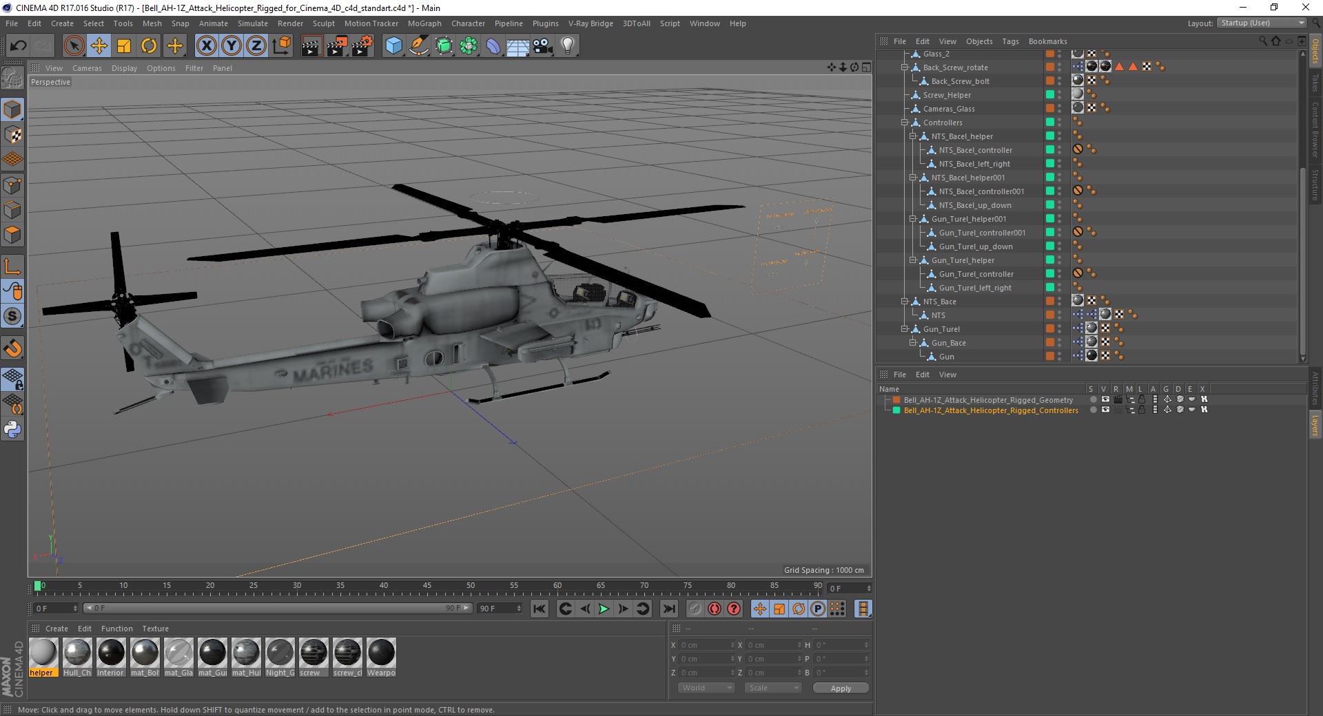This screenshot has width=1323, height=716.
Task: Open Object Manager Tags menu
Action: pyautogui.click(x=1010, y=41)
